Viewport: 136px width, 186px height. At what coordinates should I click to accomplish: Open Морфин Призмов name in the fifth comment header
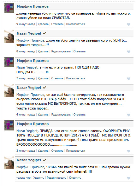pos(33,124)
